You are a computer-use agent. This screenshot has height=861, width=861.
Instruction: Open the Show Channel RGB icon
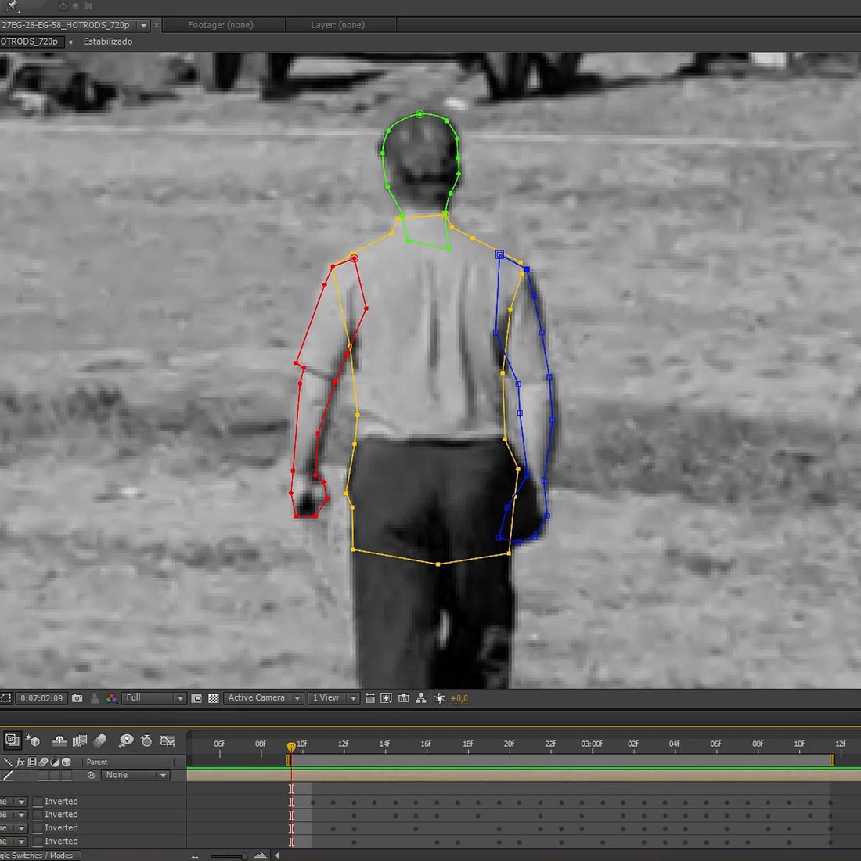point(111,698)
